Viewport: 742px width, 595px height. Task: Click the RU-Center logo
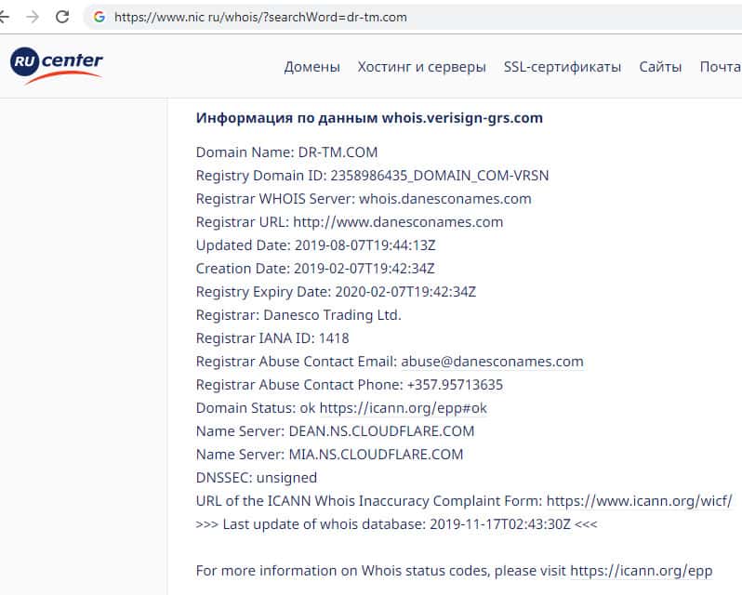tap(56, 65)
